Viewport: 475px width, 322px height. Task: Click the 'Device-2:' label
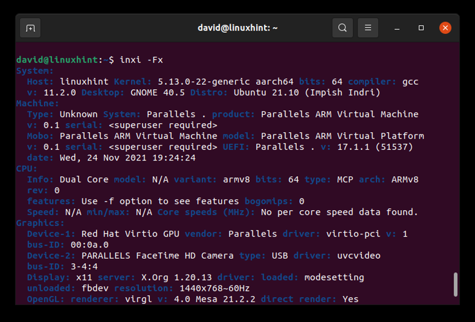[x=51, y=255]
